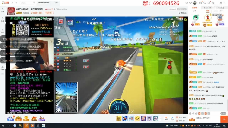The image size is (228, 128).
Task: Open the history clock icon in the top bar
Action: [x=187, y=3]
